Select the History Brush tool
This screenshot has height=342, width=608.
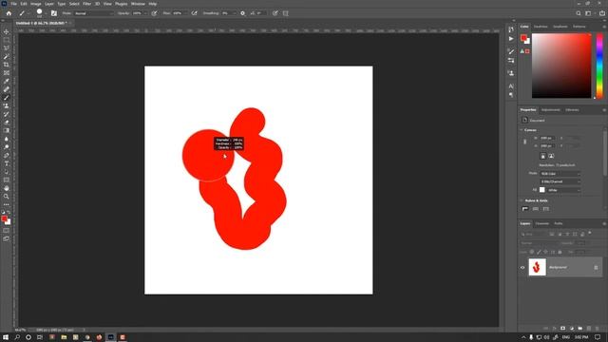click(7, 114)
